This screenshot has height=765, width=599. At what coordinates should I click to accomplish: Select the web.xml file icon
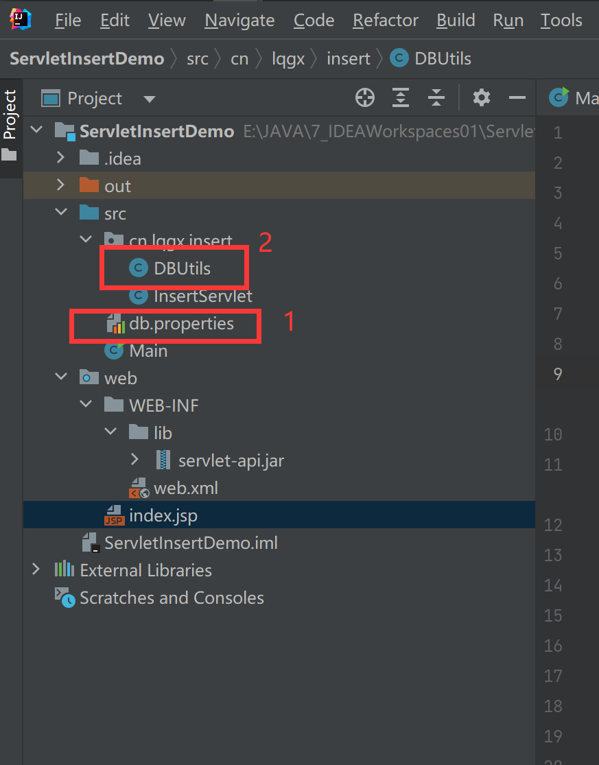point(139,487)
